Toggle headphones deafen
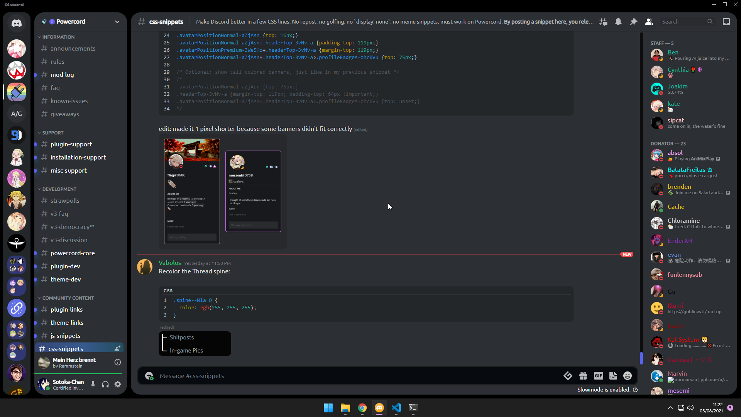 click(105, 384)
